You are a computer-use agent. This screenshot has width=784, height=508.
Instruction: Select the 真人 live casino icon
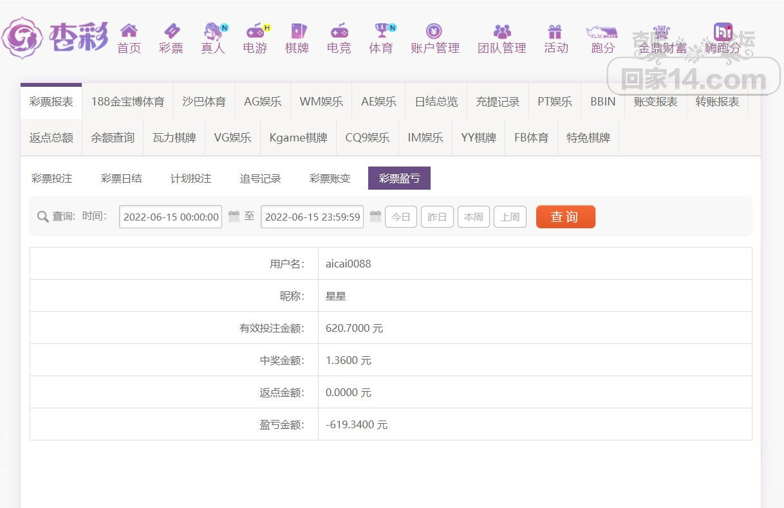pyautogui.click(x=213, y=31)
